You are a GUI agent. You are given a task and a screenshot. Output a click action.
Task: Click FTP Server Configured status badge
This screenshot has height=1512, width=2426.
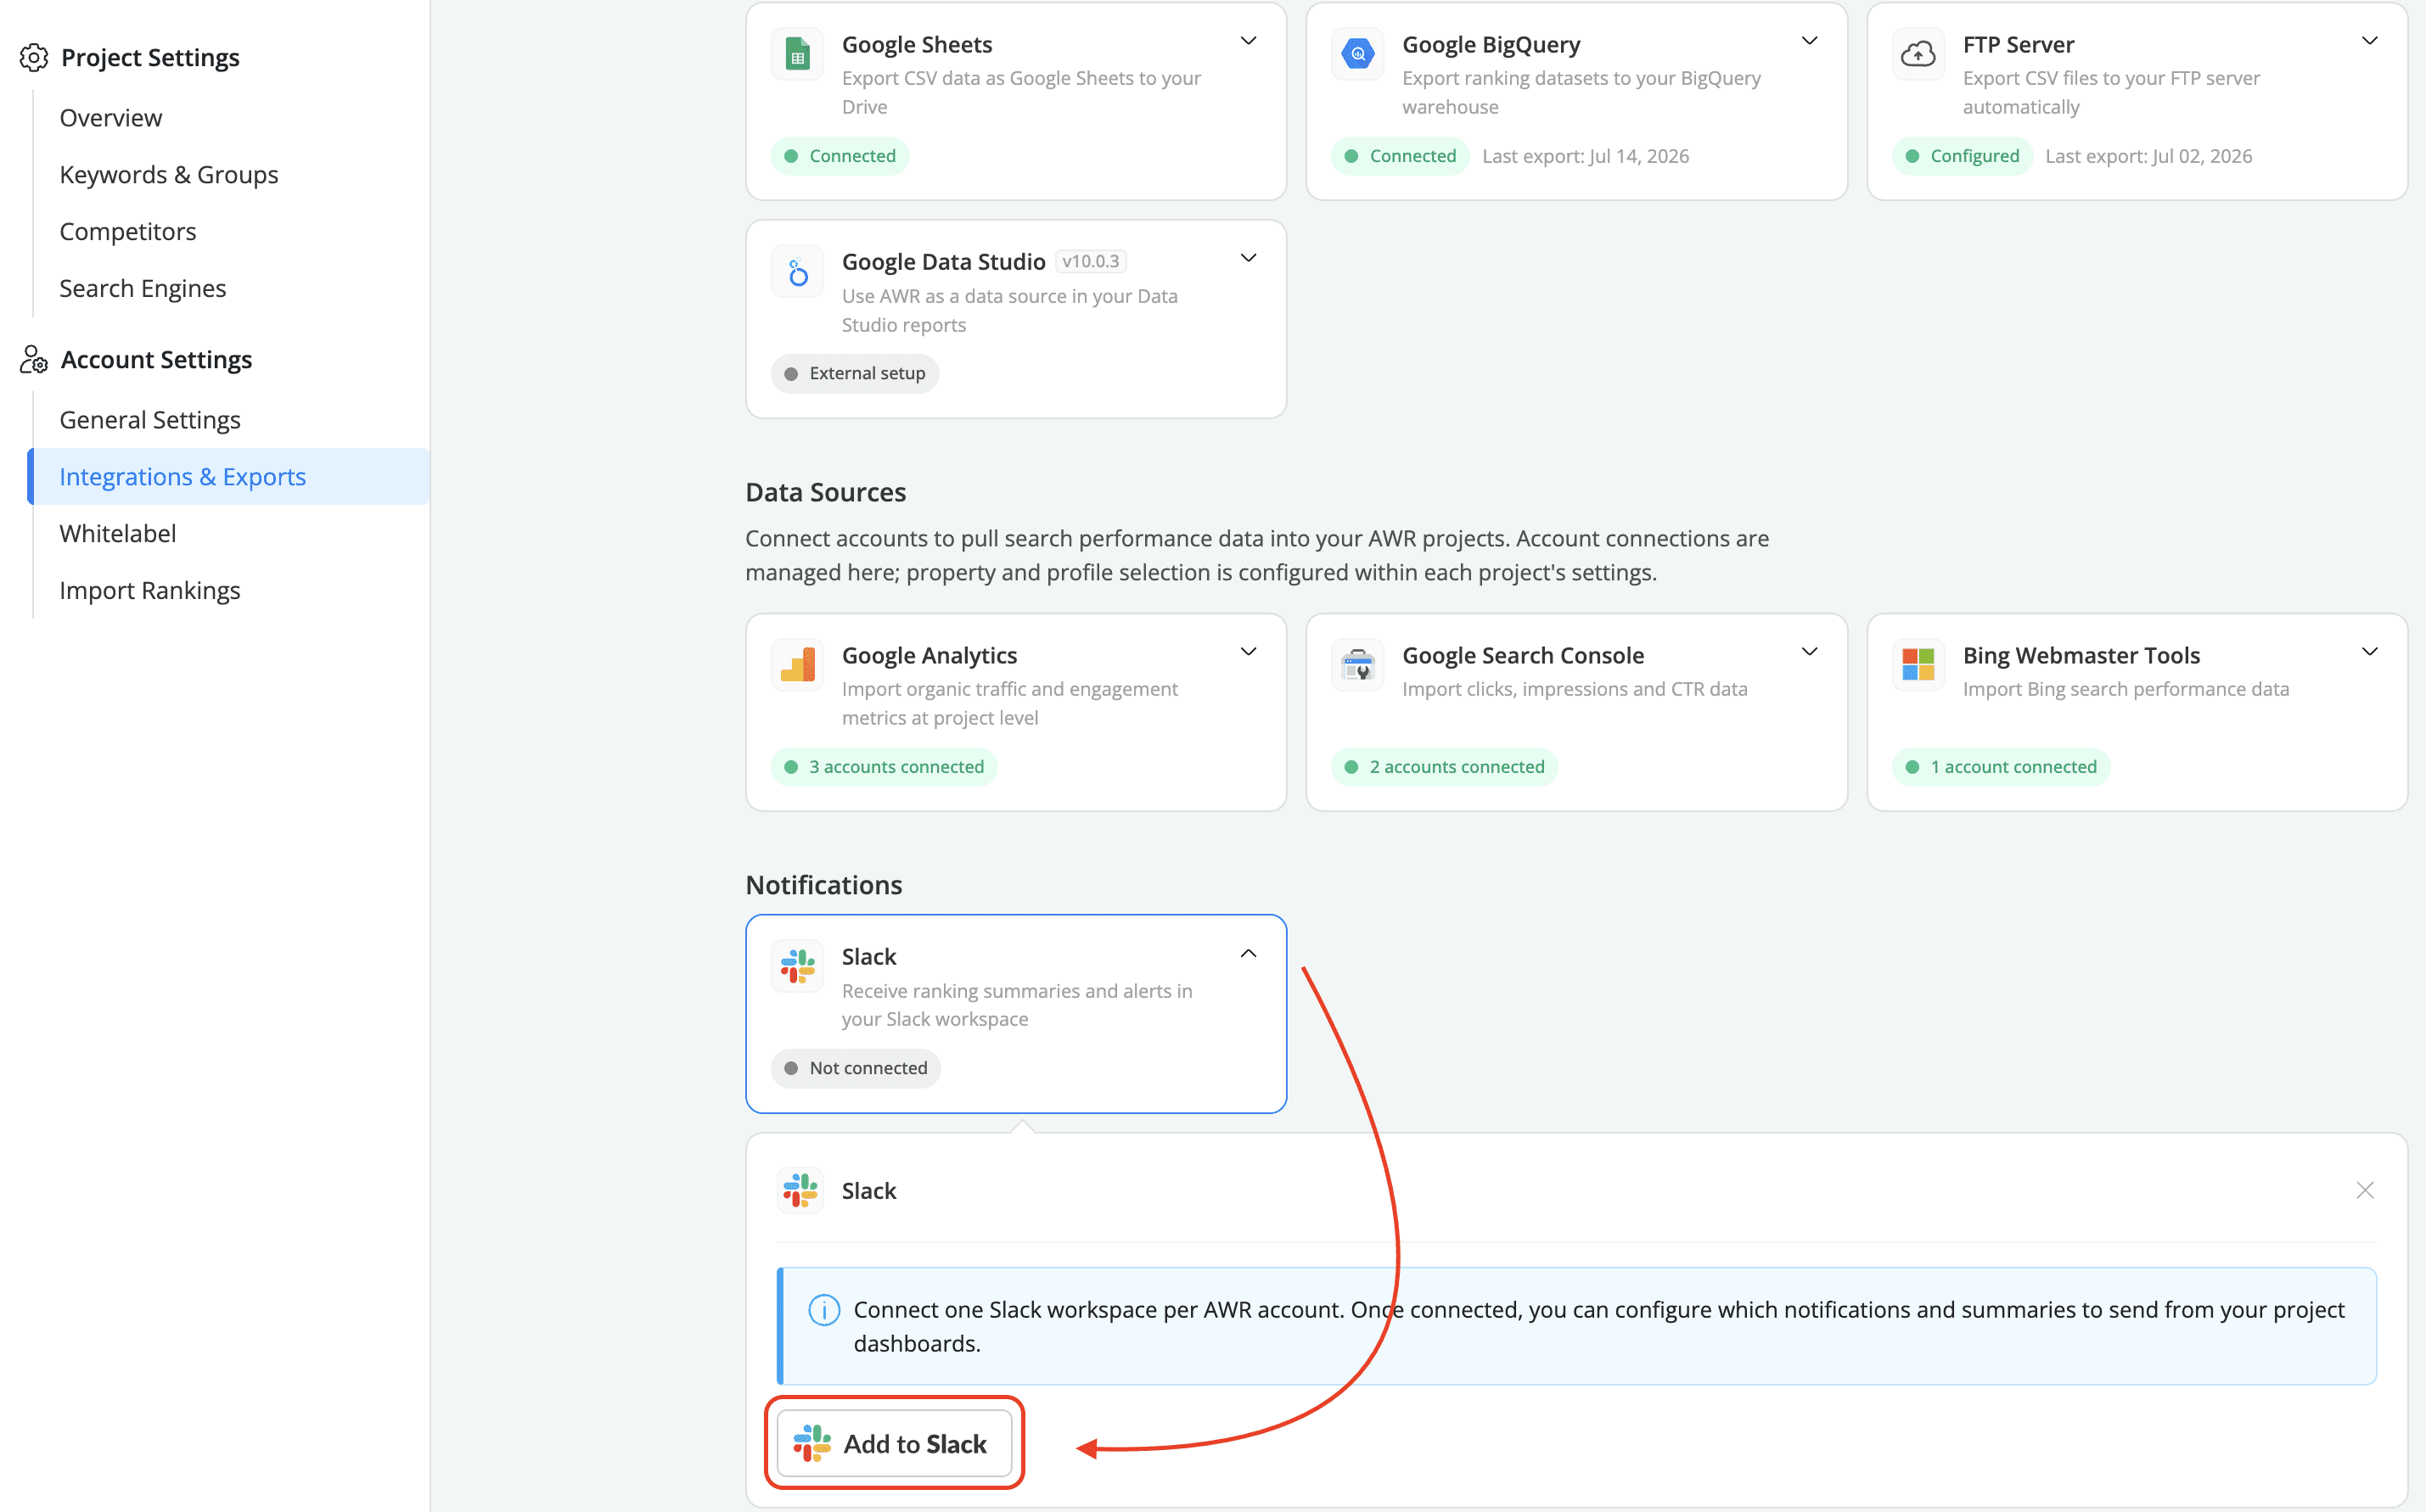click(1962, 156)
